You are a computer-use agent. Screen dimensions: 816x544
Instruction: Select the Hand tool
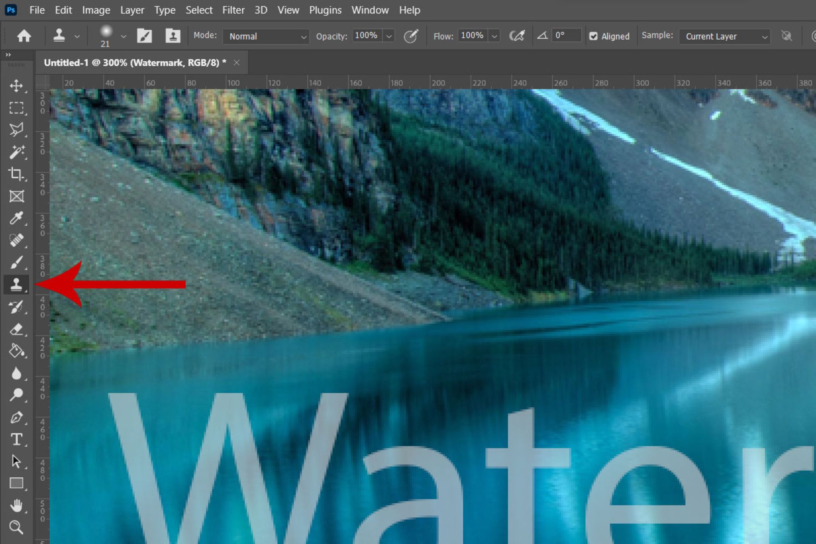(16, 505)
